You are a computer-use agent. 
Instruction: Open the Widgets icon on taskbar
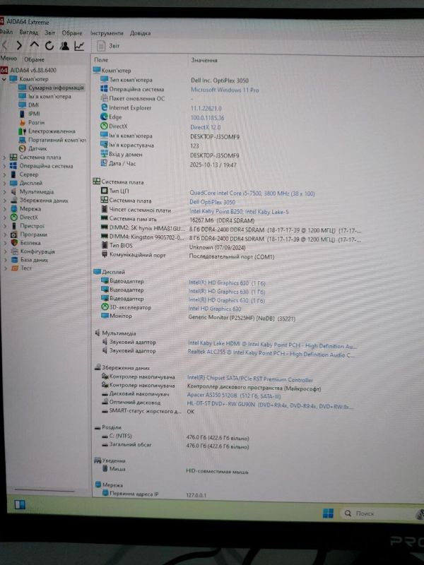coord(20,504)
